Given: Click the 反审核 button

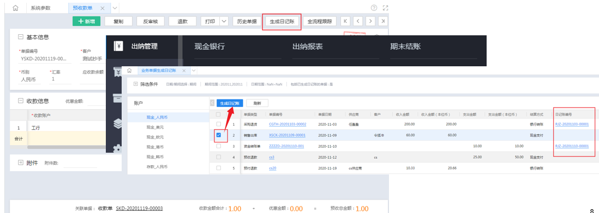Looking at the screenshot, I should (x=151, y=21).
